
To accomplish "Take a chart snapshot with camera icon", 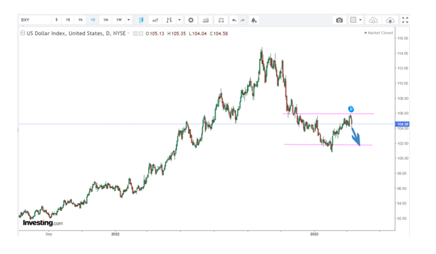I will [339, 20].
